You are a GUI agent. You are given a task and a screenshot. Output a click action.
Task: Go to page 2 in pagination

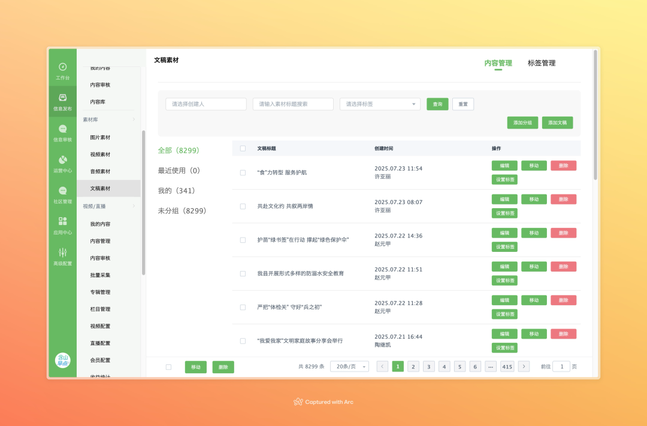coord(413,366)
